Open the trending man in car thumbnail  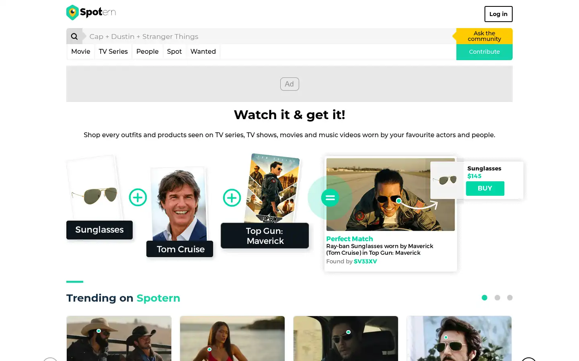[346, 339]
